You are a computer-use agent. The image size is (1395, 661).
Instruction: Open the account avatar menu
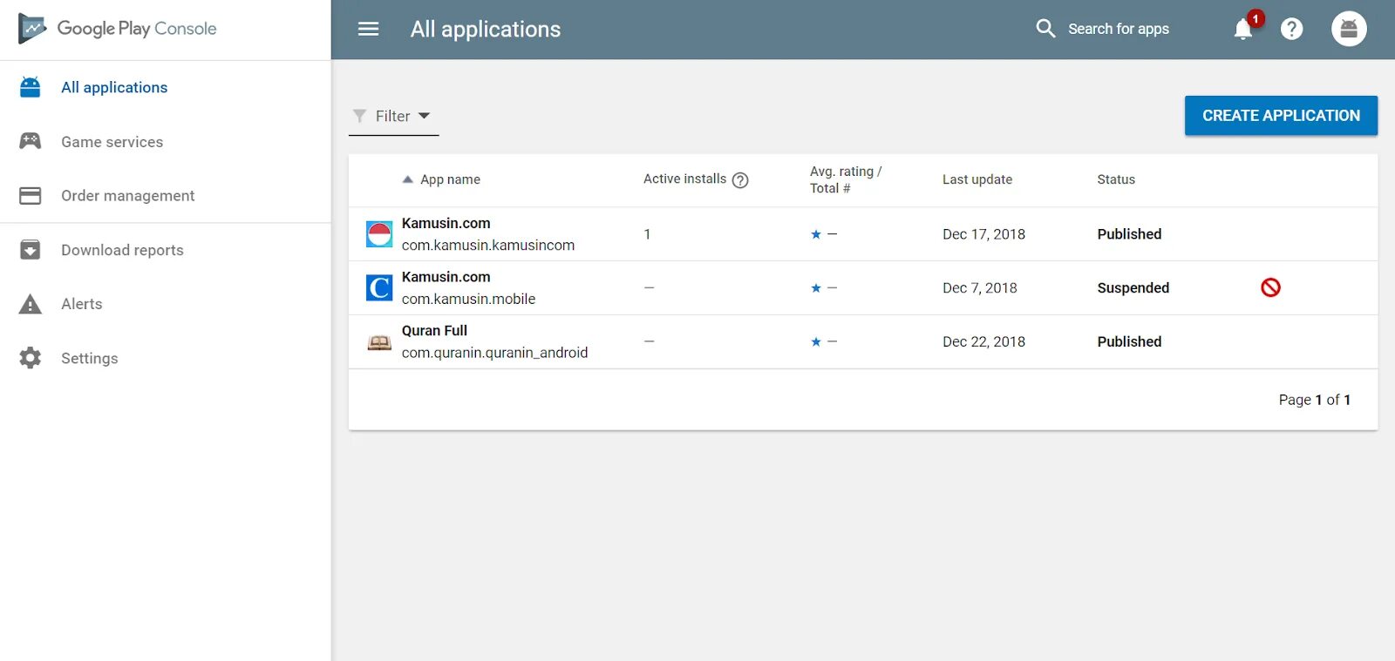1348,29
